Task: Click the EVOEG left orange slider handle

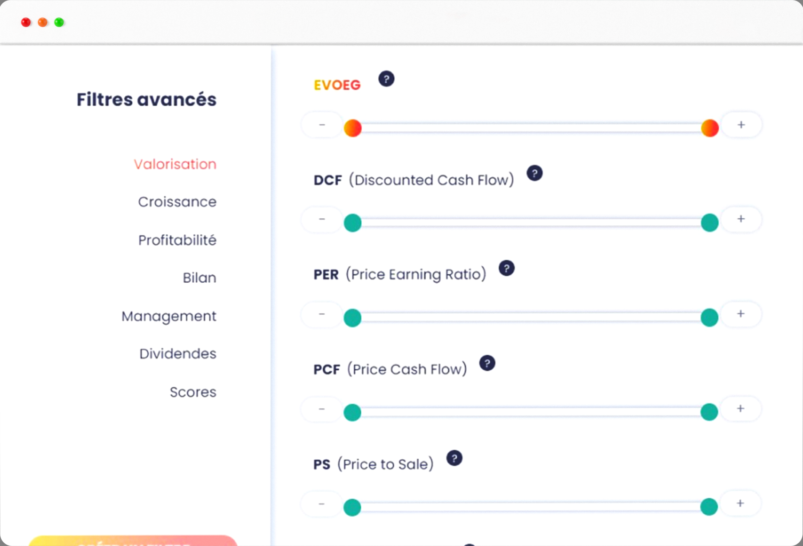Action: tap(352, 128)
